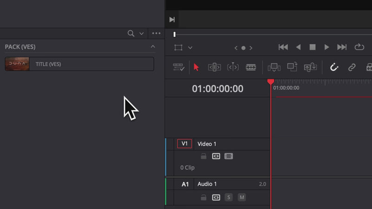Image resolution: width=372 pixels, height=209 pixels.
Task: Select the transform overlay tool
Action: click(178, 47)
